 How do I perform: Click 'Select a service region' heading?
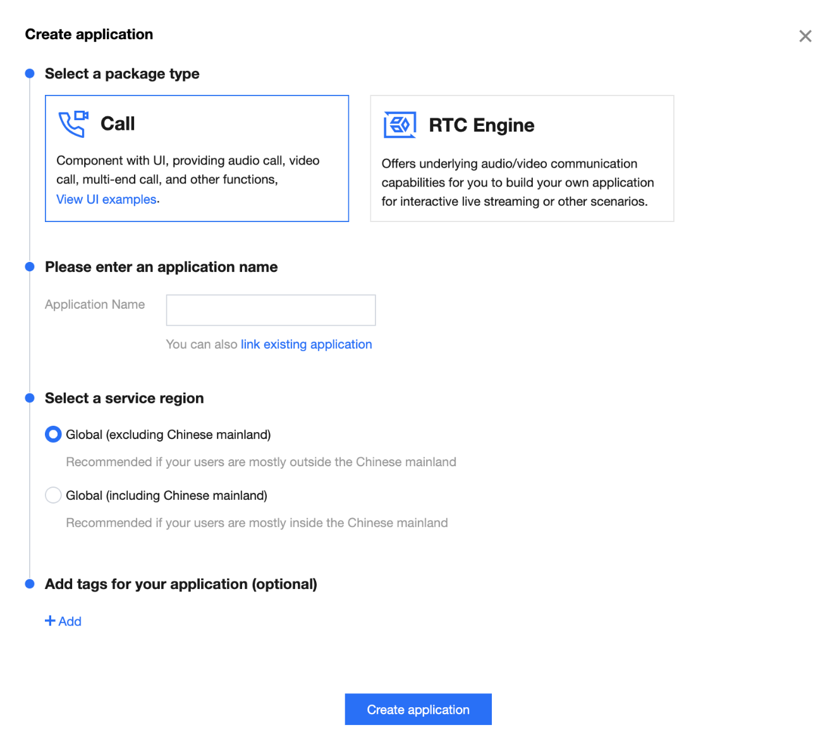(125, 398)
